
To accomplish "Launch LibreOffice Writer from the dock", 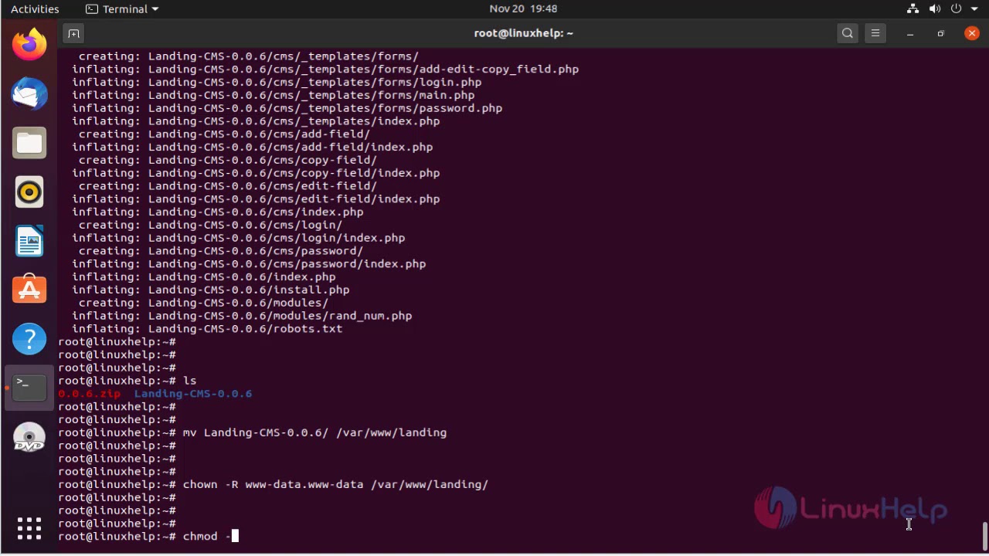I will click(29, 241).
